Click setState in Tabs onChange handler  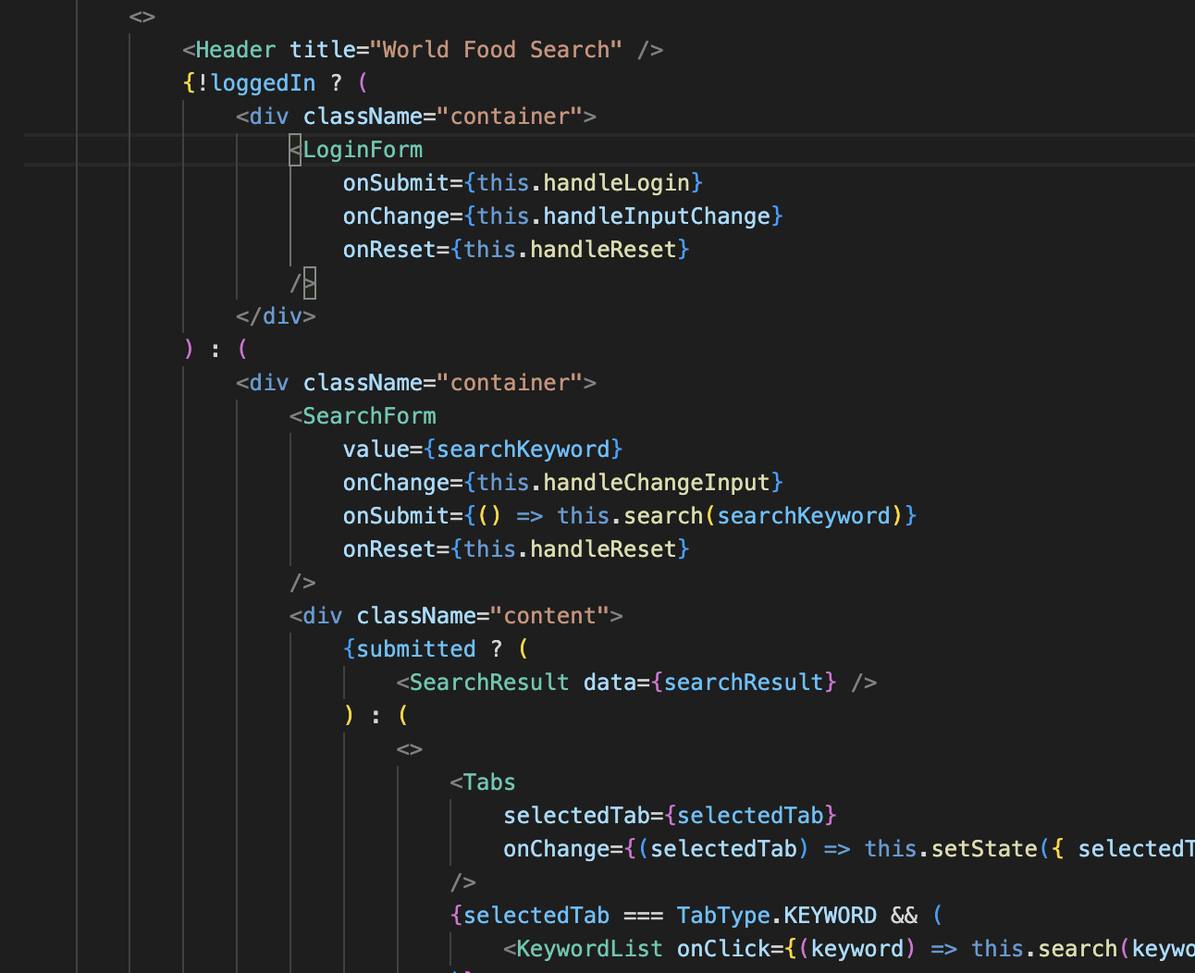coord(984,849)
